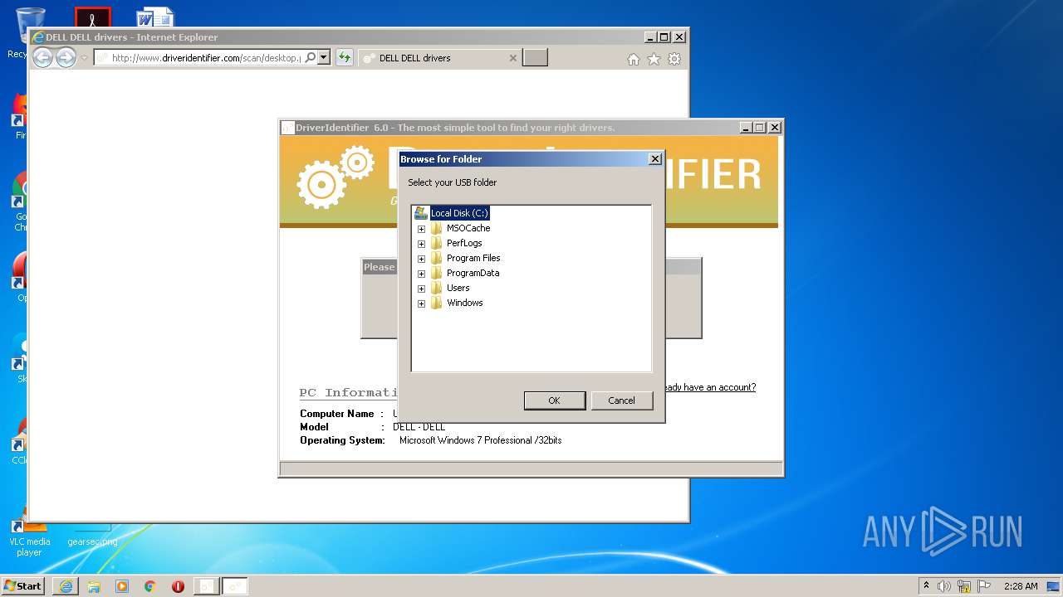Open the Internet Explorer home page
The image size is (1063, 597).
tap(634, 59)
